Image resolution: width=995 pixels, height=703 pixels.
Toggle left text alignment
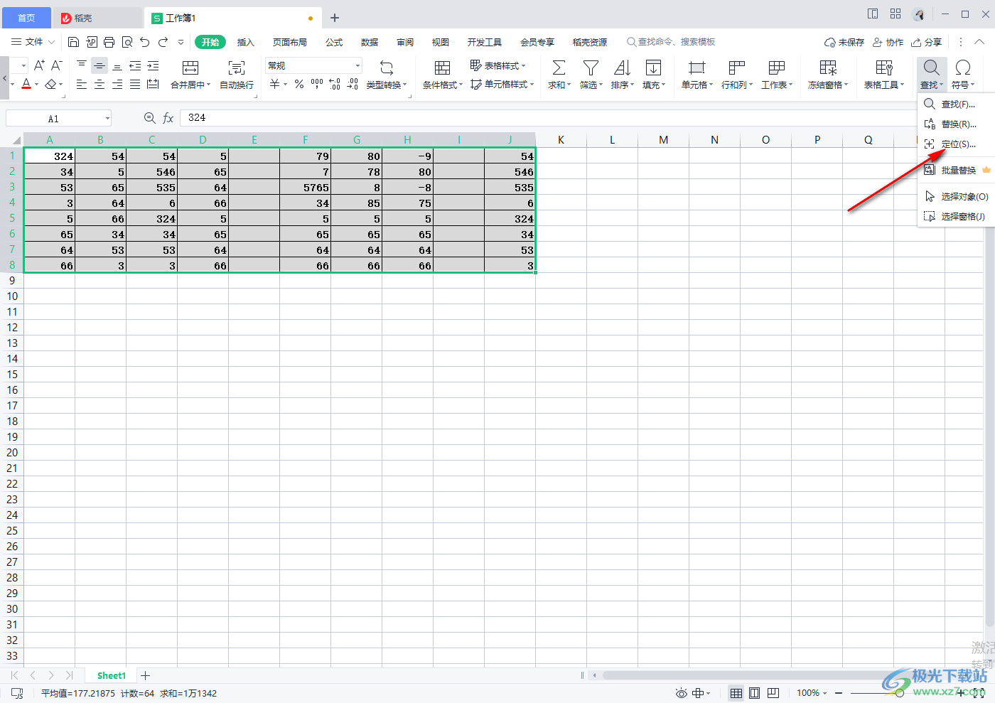coord(82,84)
